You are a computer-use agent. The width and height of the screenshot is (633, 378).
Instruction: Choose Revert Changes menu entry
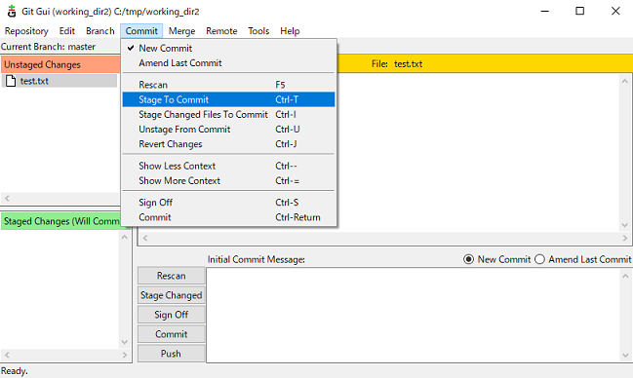pos(228,144)
